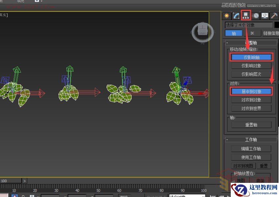The height and width of the screenshot is (197, 279).
Task: Toggle the 仅影响对象 (Affect Object Only) button
Action: point(251,66)
